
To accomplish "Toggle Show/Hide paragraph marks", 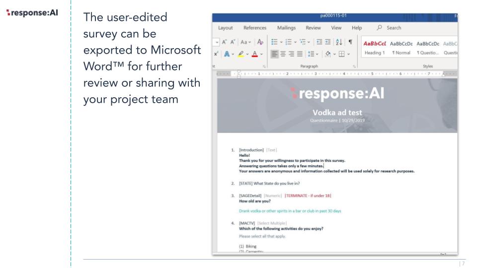I will [x=350, y=42].
